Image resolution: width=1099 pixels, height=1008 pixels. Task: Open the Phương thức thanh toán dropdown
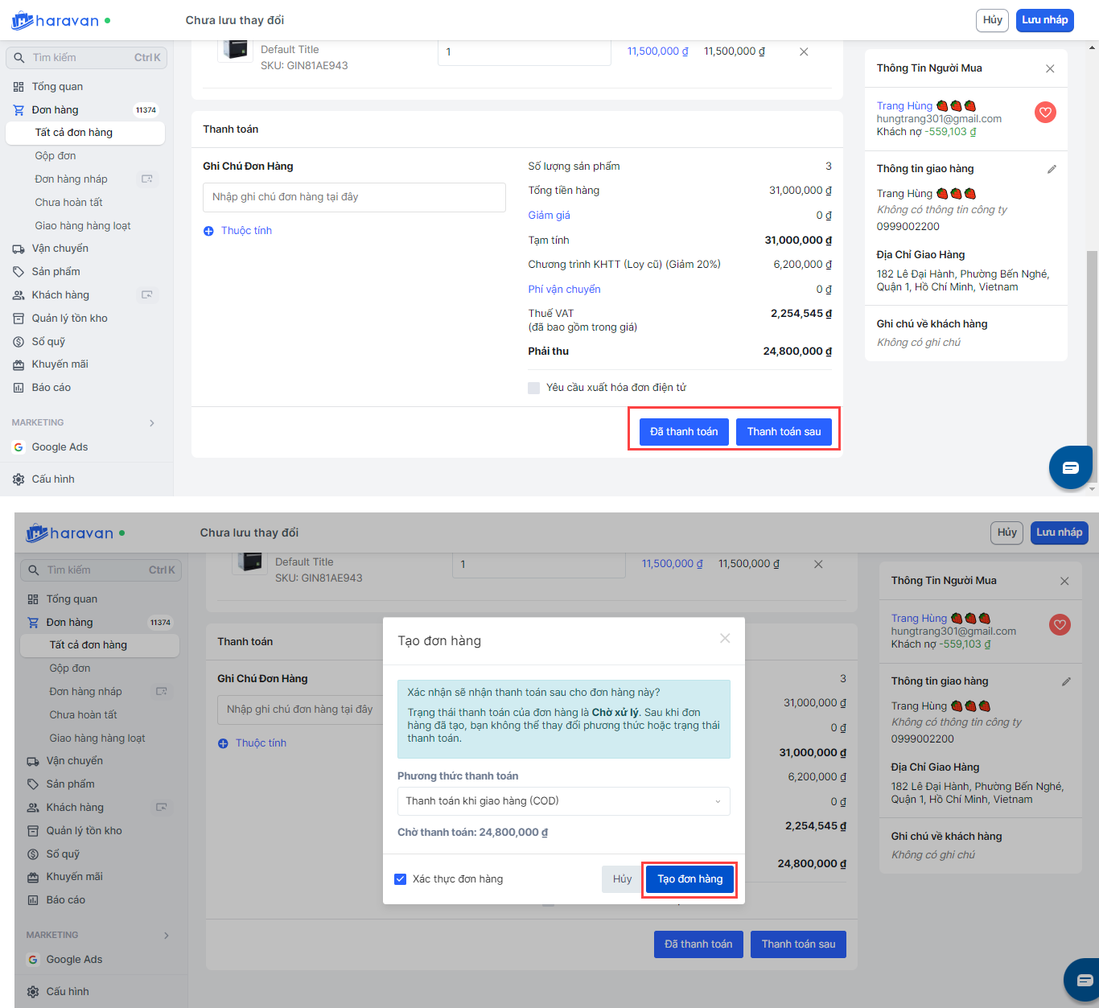tap(563, 801)
